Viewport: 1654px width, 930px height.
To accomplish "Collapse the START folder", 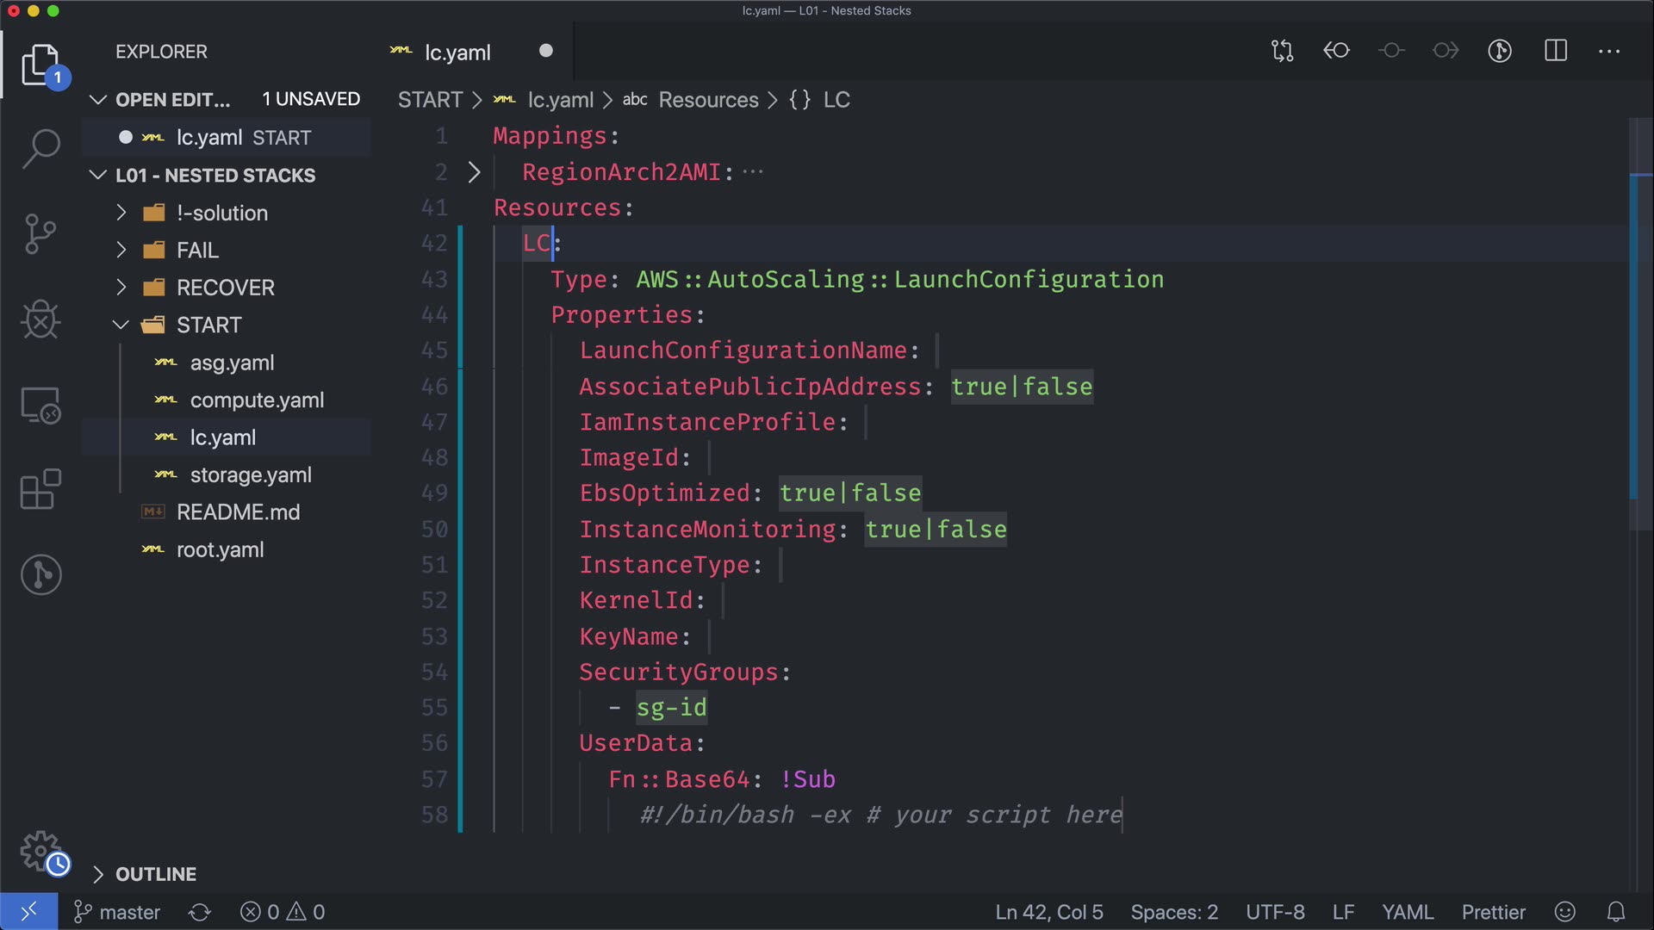I will point(208,325).
